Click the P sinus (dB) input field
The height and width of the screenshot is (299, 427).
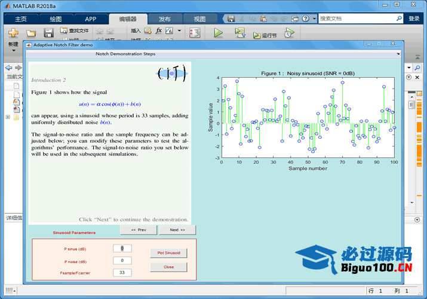tap(122, 248)
